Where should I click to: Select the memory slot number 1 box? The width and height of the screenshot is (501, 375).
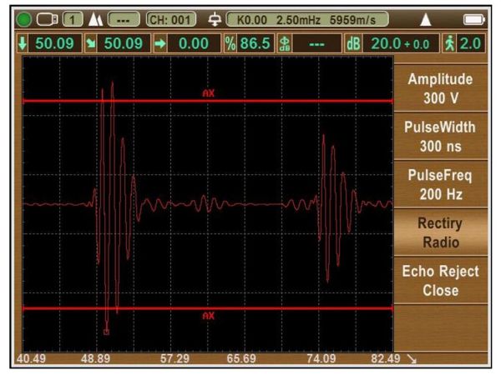(73, 20)
